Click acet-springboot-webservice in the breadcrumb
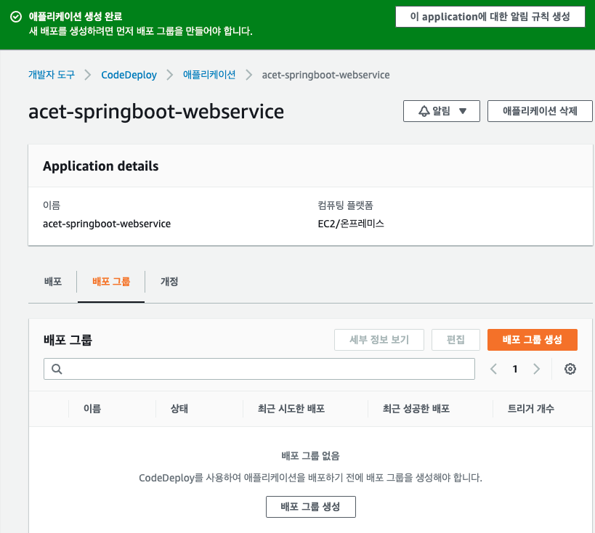595x533 pixels. (x=325, y=75)
